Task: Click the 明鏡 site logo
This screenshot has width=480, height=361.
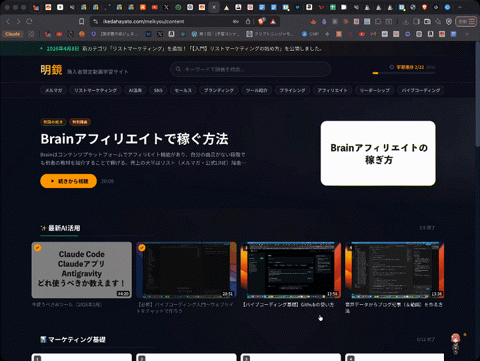Action: [50, 69]
